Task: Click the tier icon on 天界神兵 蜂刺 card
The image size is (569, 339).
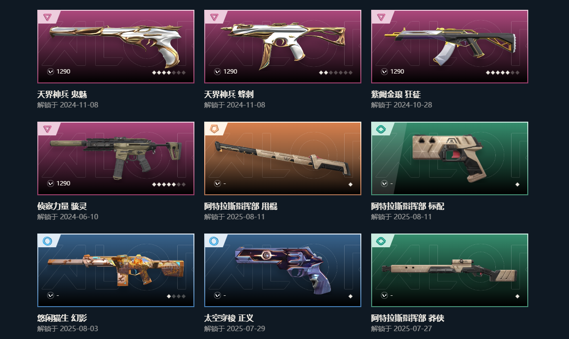Action: coord(214,17)
